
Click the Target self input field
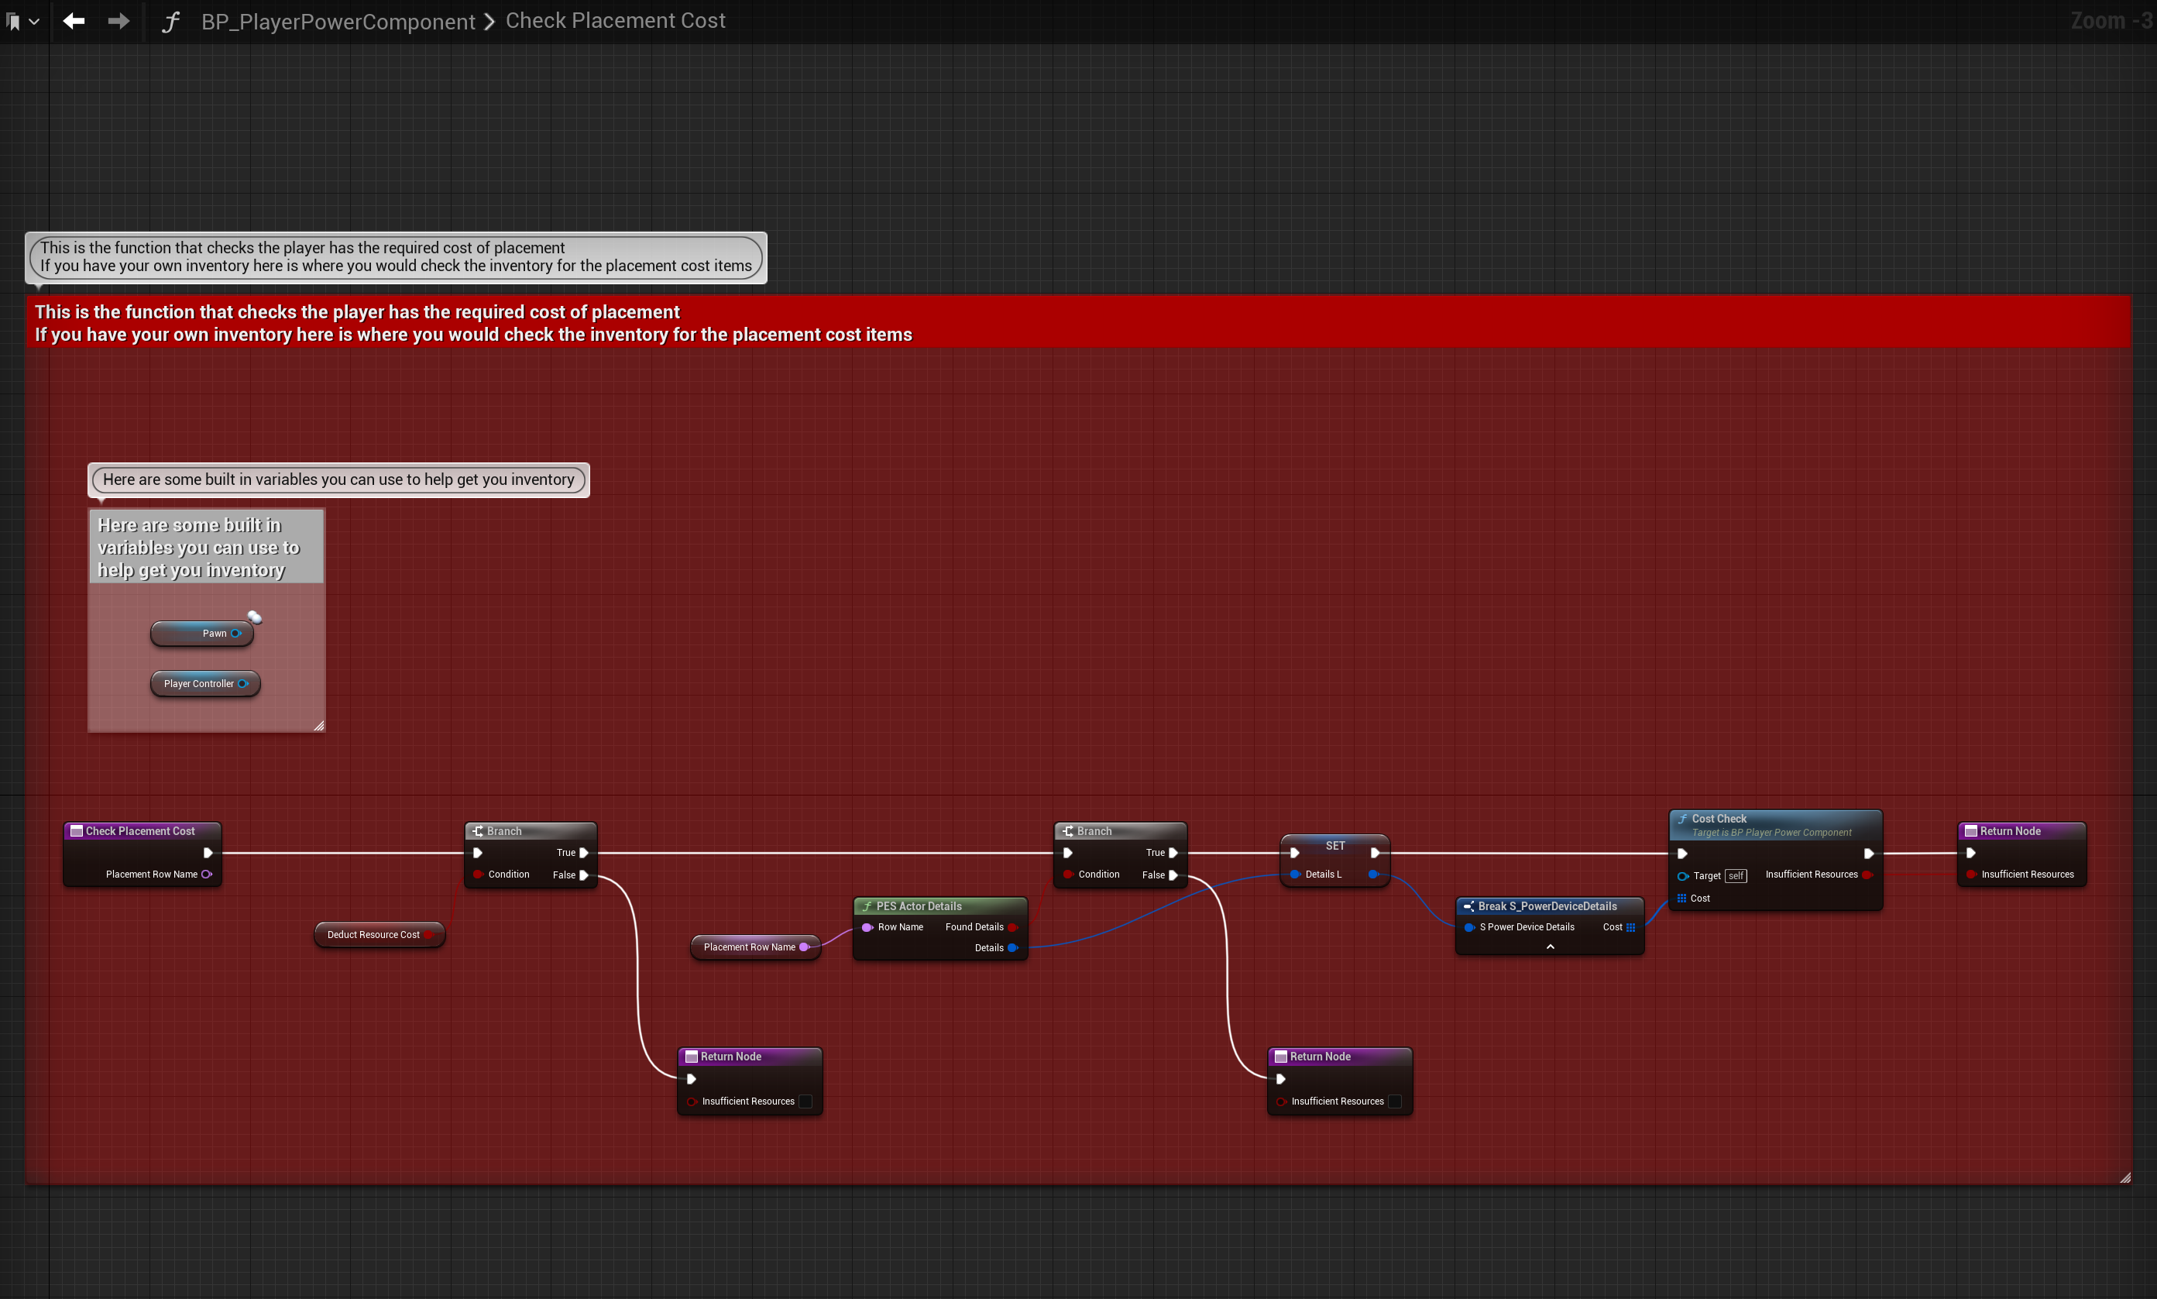coord(1735,875)
